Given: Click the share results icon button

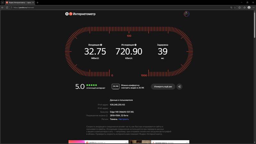Looking at the screenshot, I should tap(179, 86).
